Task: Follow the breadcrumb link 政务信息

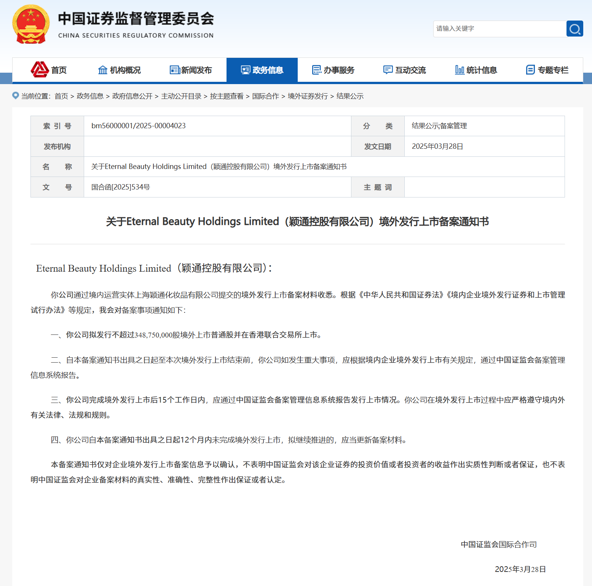Action: pos(90,96)
